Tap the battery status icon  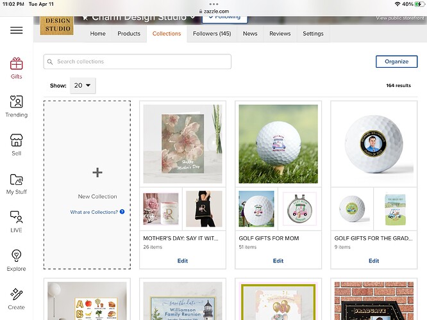tap(419, 4)
